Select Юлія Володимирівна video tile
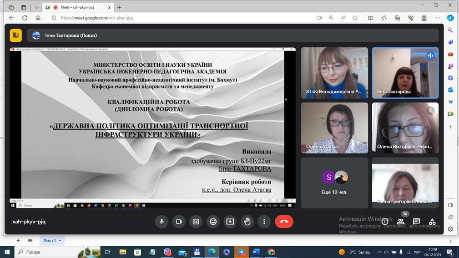The width and height of the screenshot is (459, 258). (x=334, y=73)
